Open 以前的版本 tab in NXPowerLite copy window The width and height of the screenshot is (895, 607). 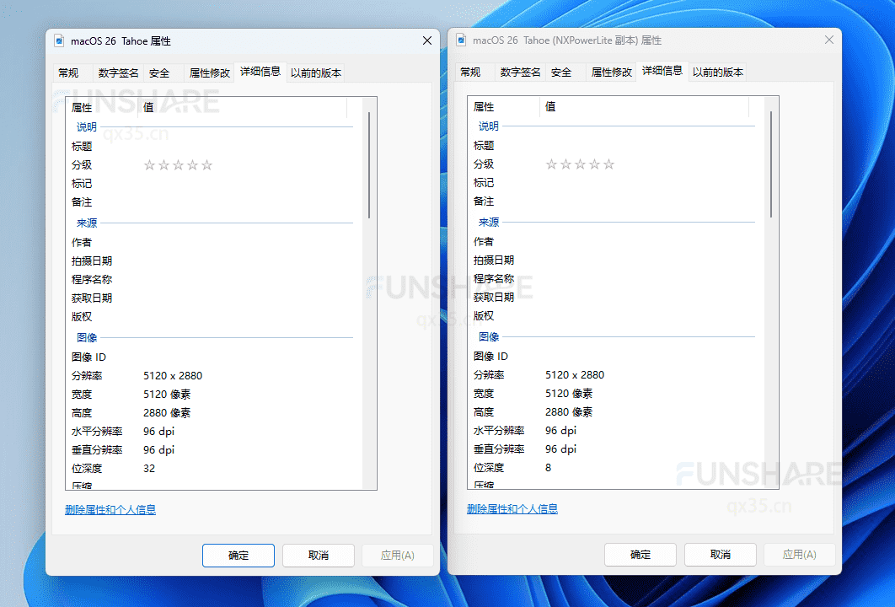click(717, 72)
